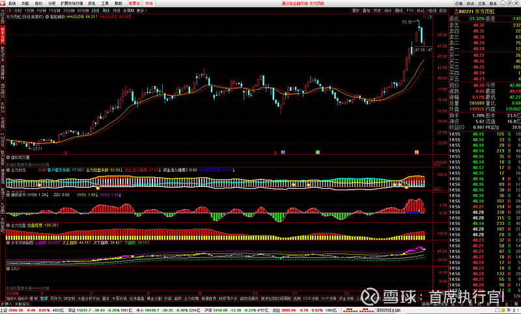Select the 关联报价 tab
The image size is (521, 314).
pos(22,304)
